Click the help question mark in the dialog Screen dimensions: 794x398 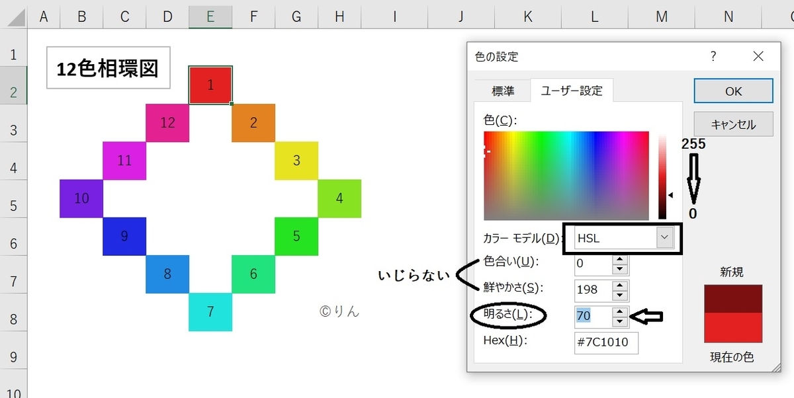713,57
